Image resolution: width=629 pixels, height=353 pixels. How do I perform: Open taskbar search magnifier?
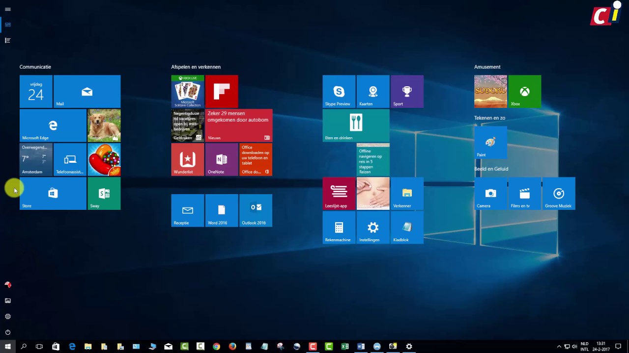pyautogui.click(x=24, y=347)
